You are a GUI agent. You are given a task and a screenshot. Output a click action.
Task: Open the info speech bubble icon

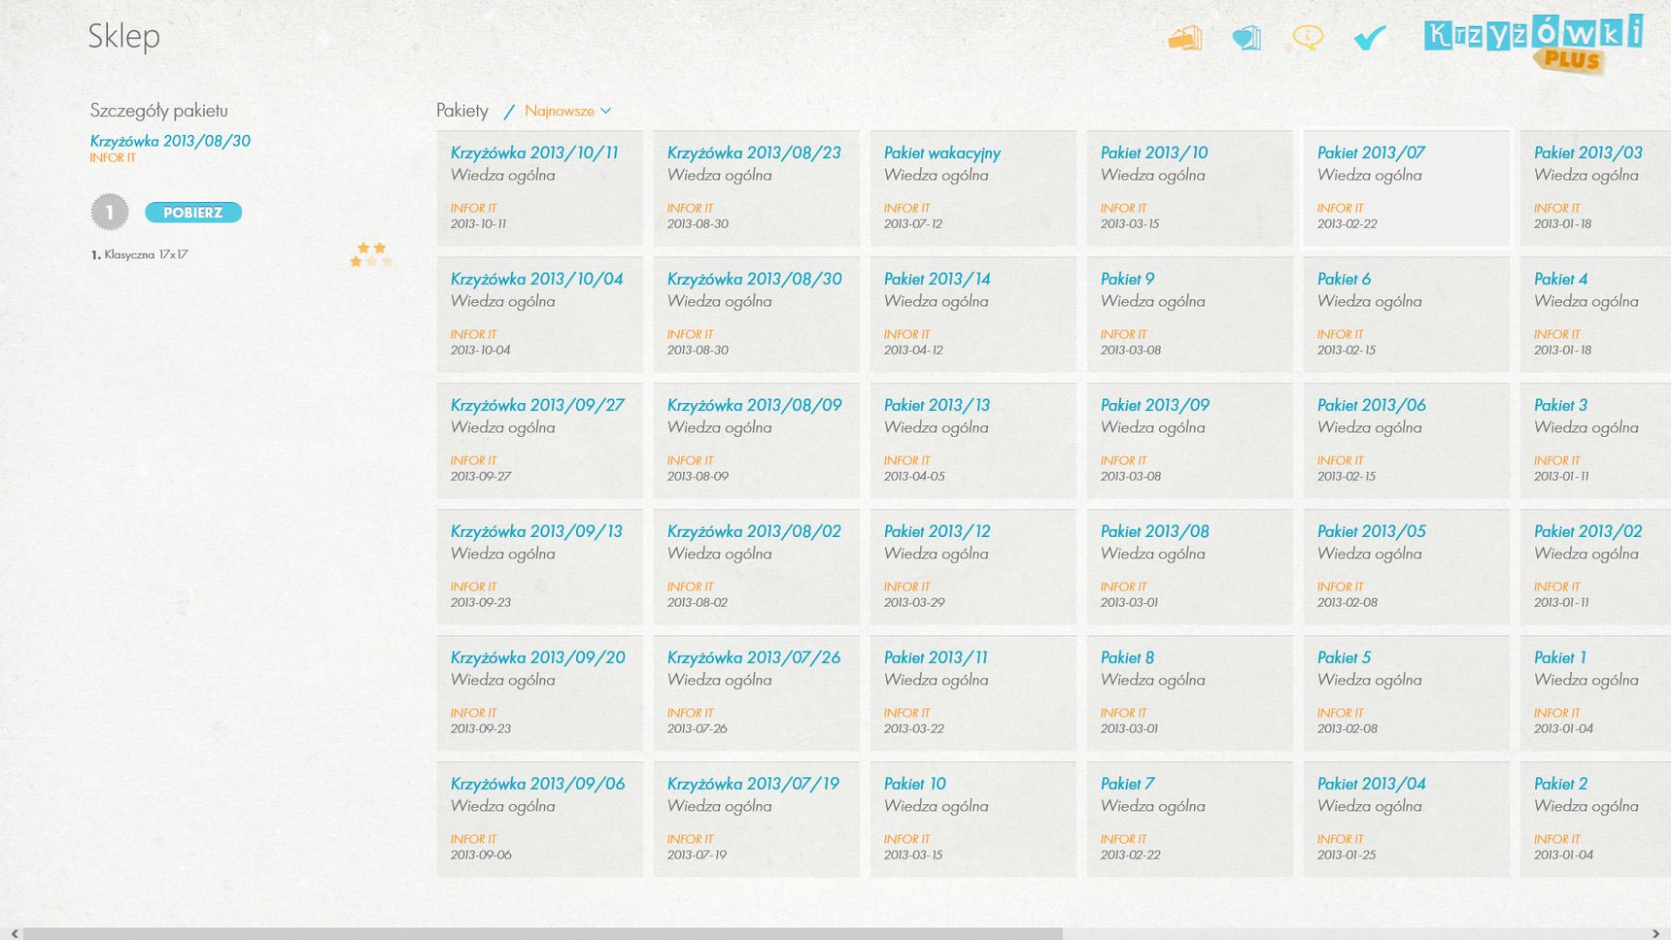pyautogui.click(x=1308, y=38)
